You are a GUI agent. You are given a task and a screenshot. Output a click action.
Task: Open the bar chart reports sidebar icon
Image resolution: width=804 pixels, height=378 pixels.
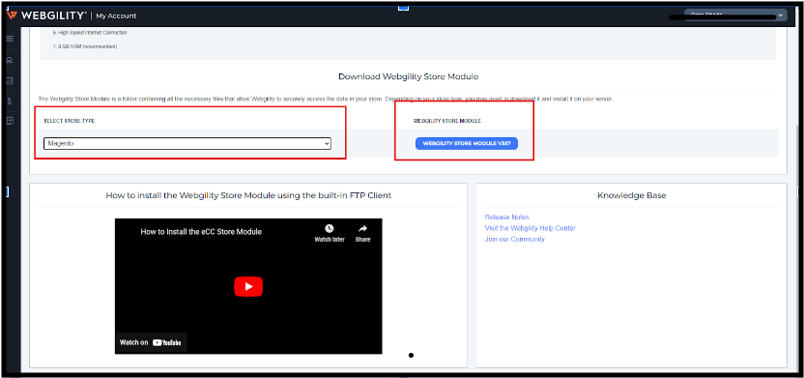click(x=10, y=80)
